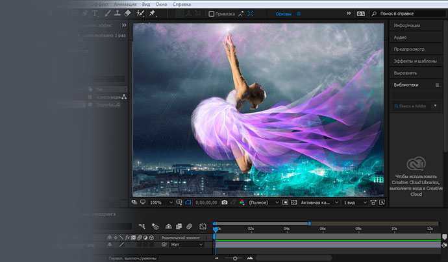Open composition mini-flowchart in timeline
Image resolution: width=448 pixels, height=262 pixels.
[142, 226]
